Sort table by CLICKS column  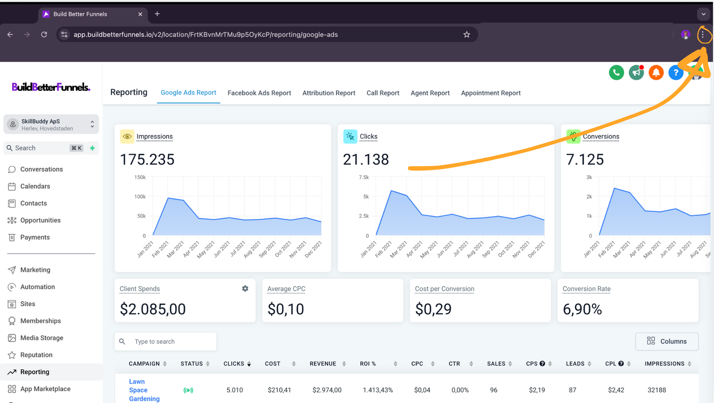coord(237,364)
